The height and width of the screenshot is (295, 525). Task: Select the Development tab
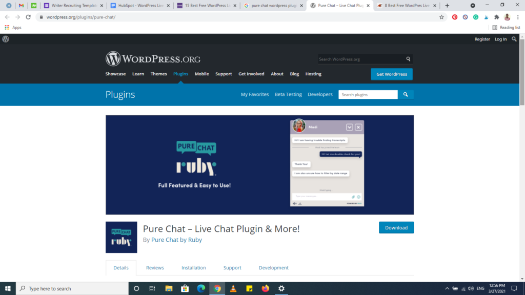[274, 267]
